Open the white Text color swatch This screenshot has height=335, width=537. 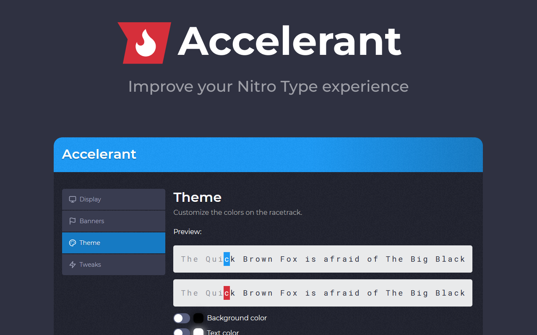(x=198, y=332)
